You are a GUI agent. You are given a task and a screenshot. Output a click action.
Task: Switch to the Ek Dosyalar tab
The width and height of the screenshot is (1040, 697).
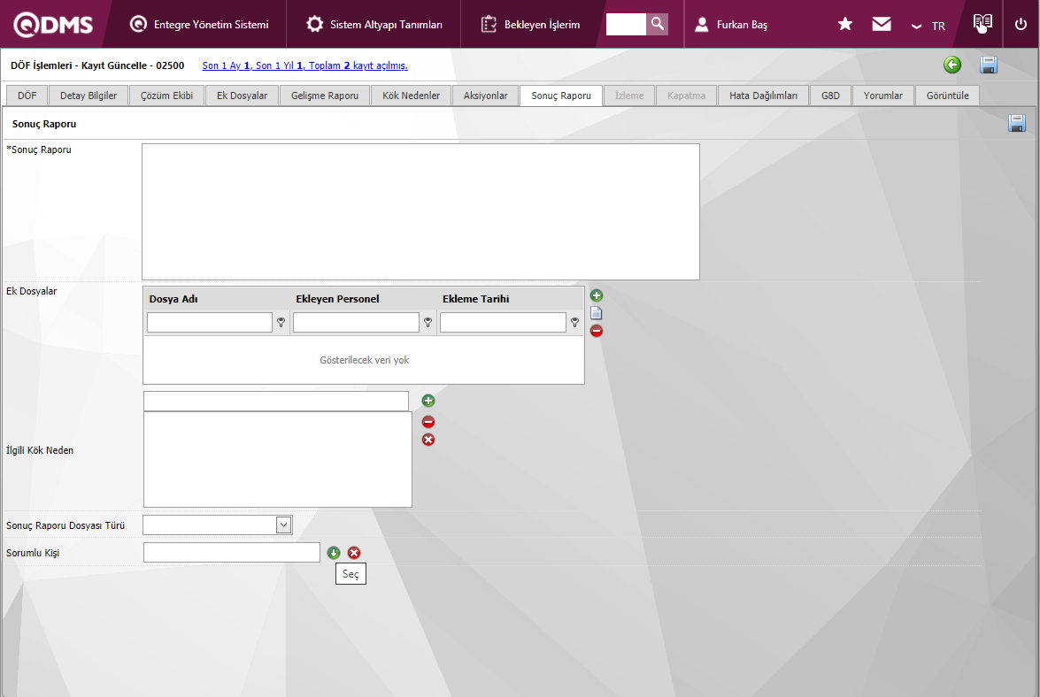pos(243,96)
